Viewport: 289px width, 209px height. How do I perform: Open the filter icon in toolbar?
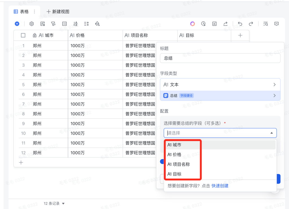53,24
